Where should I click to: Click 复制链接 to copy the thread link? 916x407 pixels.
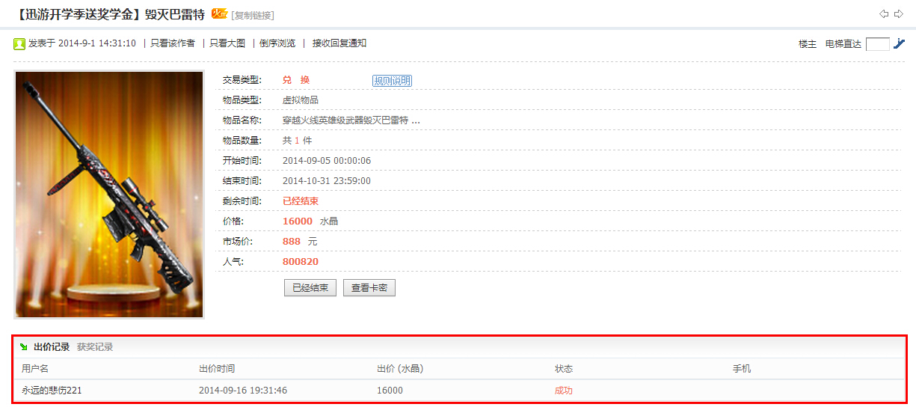point(253,15)
